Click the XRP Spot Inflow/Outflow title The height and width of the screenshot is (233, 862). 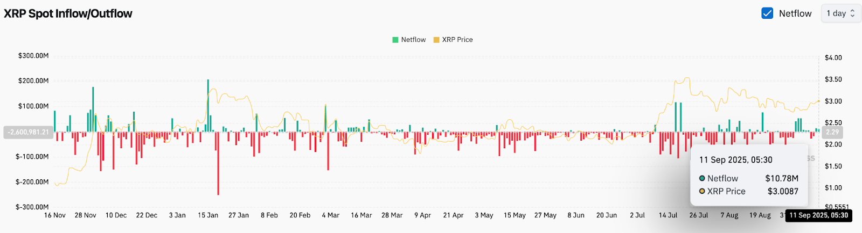point(68,13)
